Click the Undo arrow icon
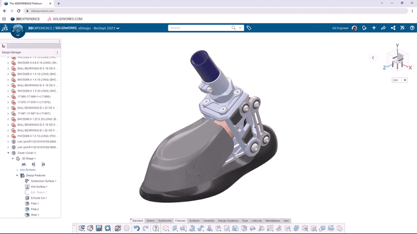 tap(137, 228)
